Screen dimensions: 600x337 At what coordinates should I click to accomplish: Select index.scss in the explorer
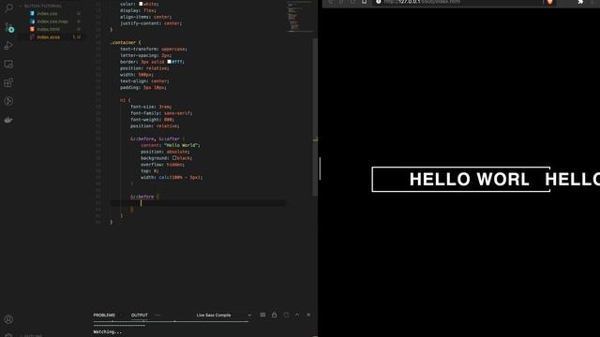[48, 37]
